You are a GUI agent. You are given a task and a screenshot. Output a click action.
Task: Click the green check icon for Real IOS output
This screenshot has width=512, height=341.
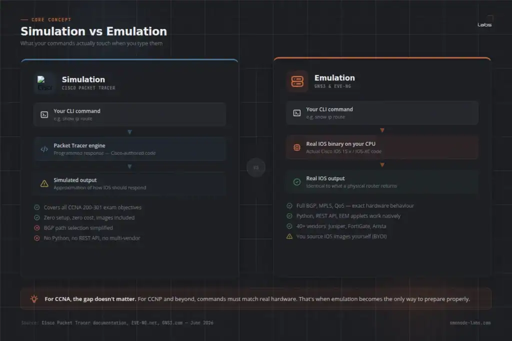point(297,182)
